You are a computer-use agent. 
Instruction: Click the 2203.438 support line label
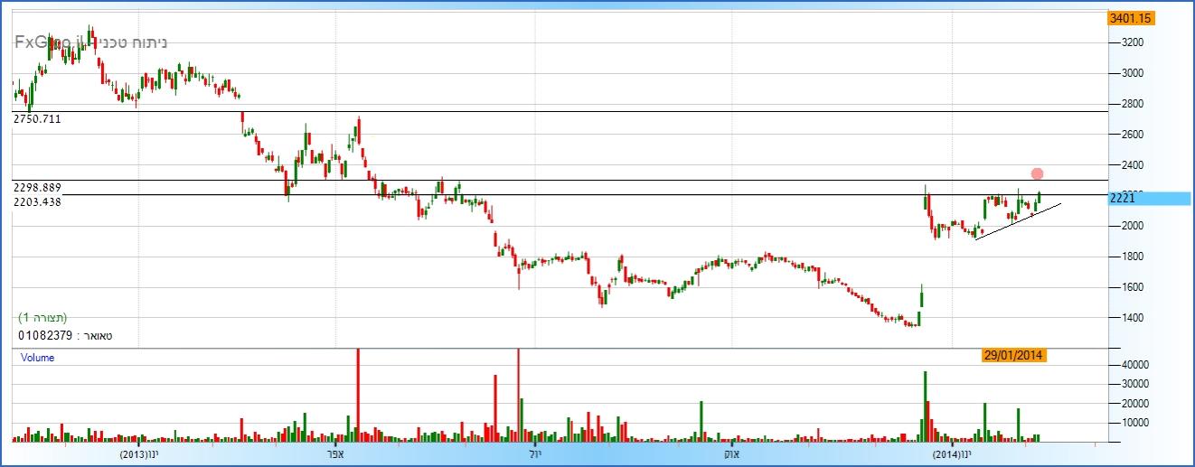[37, 202]
